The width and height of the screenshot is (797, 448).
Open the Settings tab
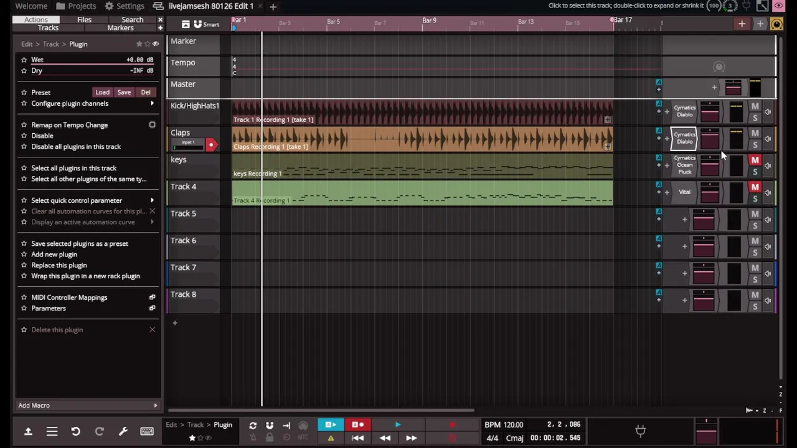(x=125, y=6)
